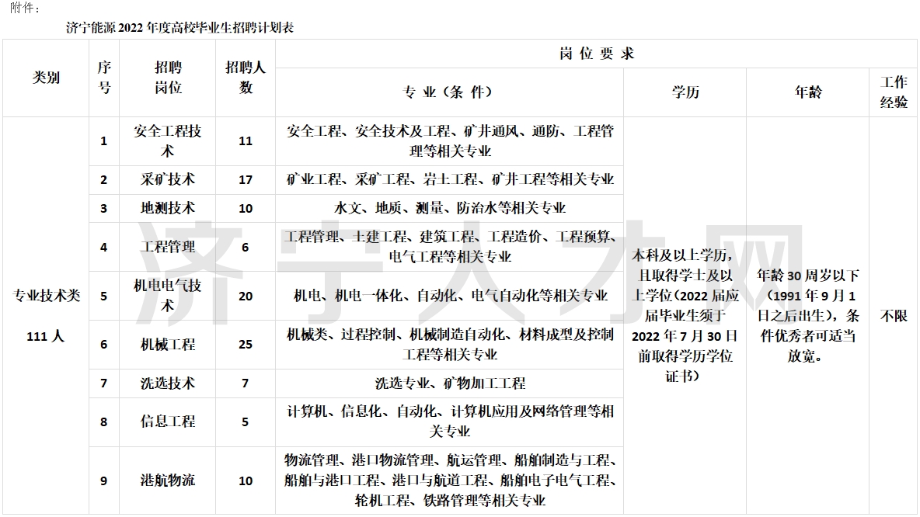This screenshot has width=920, height=517.
Task: Click serial number 9 beside 港航物流
Action: (104, 481)
